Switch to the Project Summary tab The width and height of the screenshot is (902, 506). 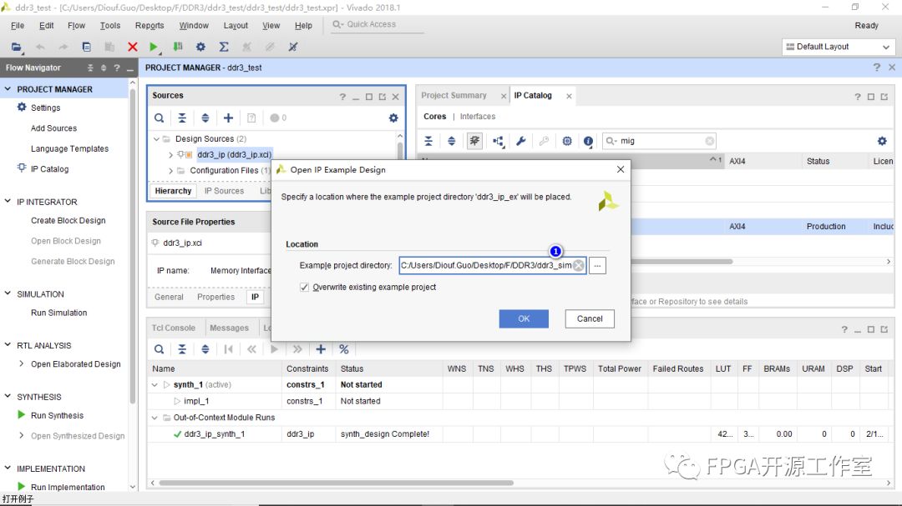coord(454,96)
